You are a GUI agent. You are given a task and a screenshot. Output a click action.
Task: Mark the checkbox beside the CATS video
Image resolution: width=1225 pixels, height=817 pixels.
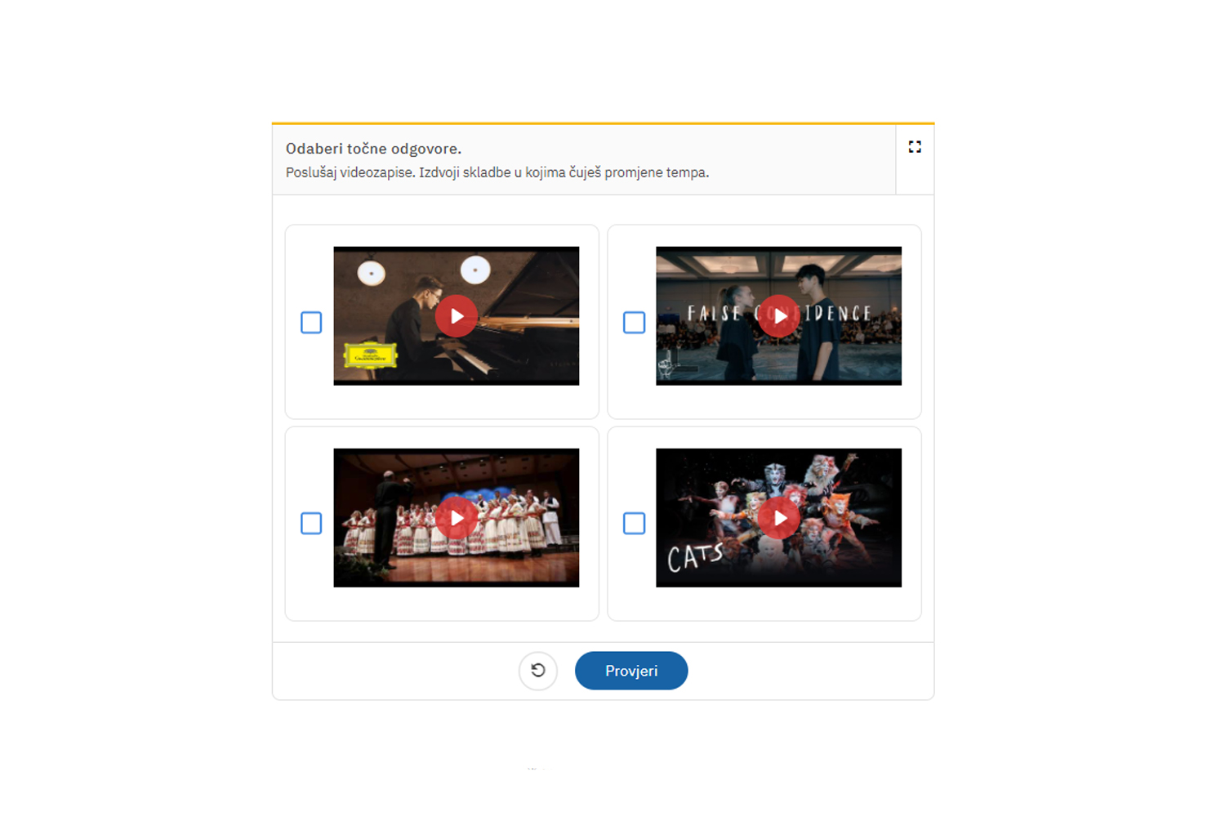click(635, 523)
